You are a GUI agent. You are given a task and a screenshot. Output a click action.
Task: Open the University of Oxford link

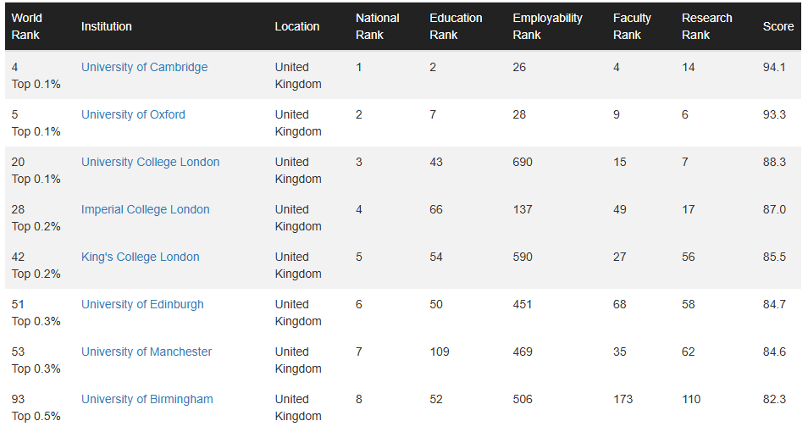tap(133, 115)
